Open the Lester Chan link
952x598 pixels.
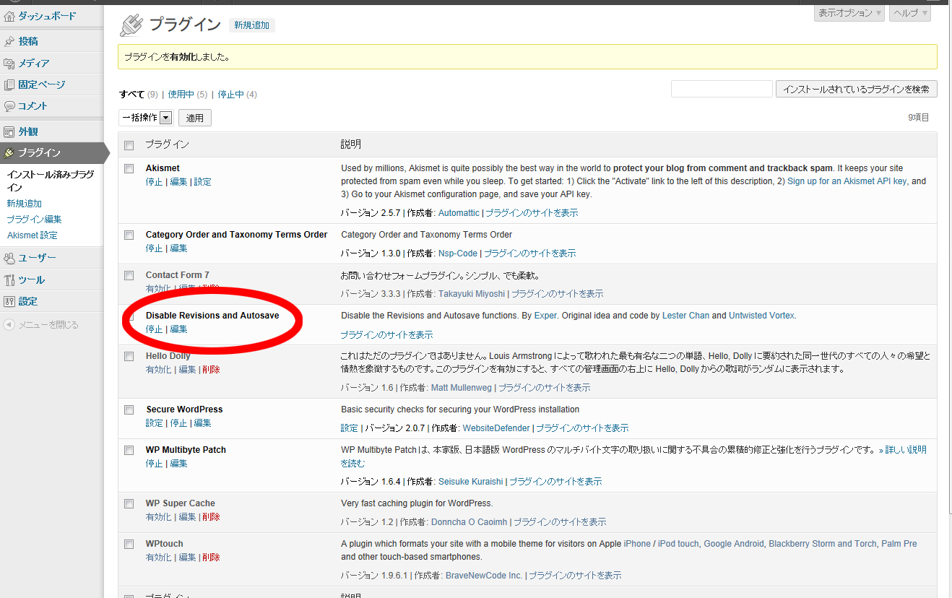point(686,316)
